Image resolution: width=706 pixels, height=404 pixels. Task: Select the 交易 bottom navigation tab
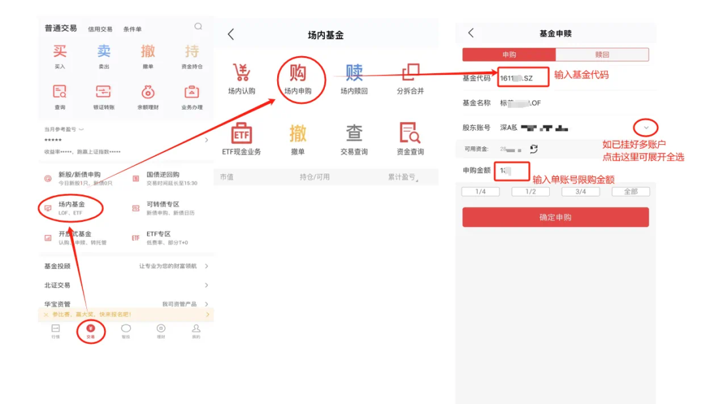point(91,332)
